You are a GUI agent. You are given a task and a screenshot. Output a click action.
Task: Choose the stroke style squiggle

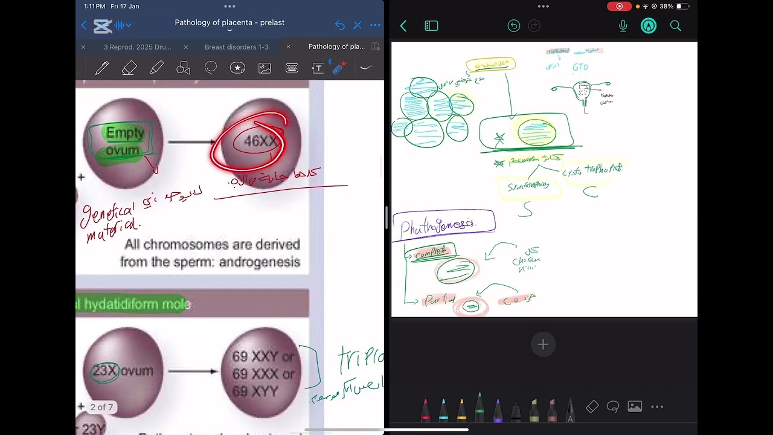[365, 68]
